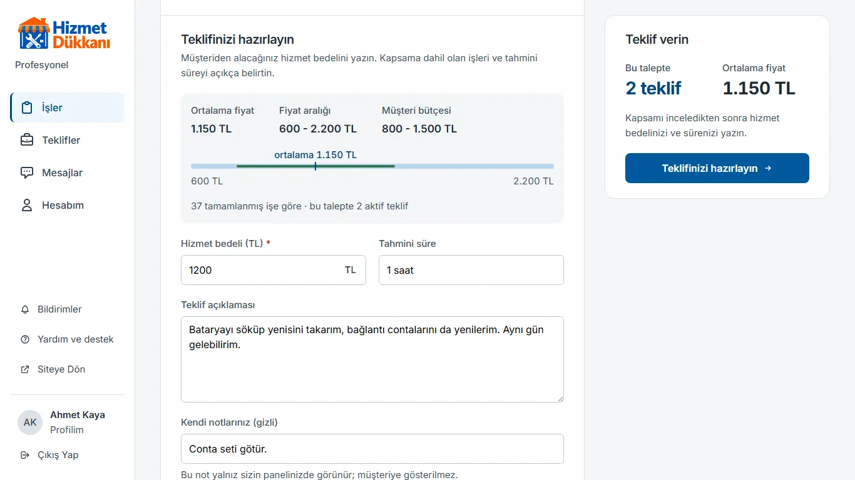855x480 pixels.
Task: Click the help circle icon beside Yardım ve destek
Action: click(x=25, y=339)
